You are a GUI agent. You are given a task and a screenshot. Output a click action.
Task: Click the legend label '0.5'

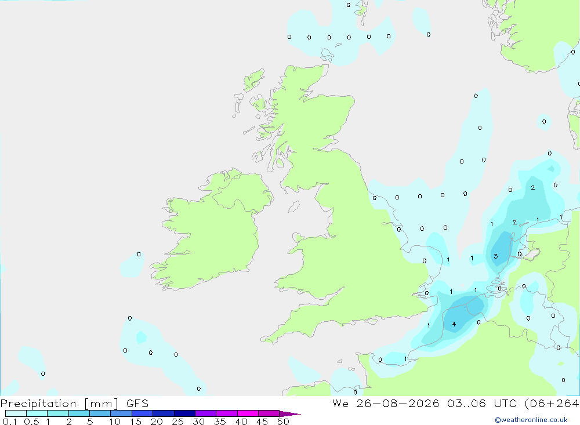[x=31, y=422]
